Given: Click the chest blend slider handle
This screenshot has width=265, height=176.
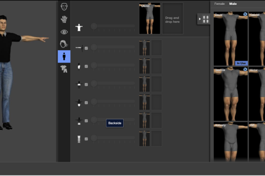Looking at the screenshot, I should pyautogui.click(x=94, y=83).
